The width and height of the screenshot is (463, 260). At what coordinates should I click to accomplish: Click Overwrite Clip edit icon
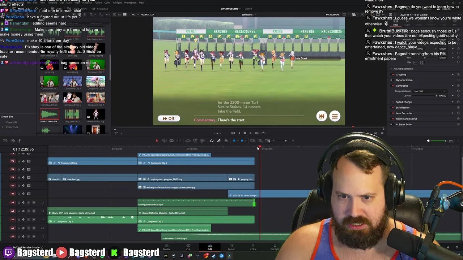pyautogui.click(x=195, y=141)
